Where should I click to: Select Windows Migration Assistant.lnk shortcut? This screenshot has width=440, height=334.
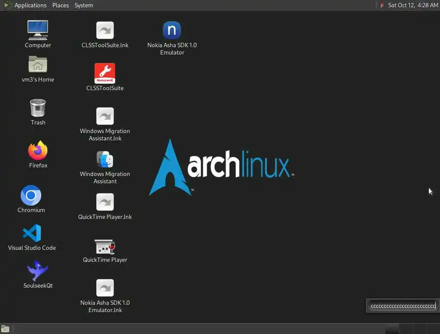[x=105, y=116]
